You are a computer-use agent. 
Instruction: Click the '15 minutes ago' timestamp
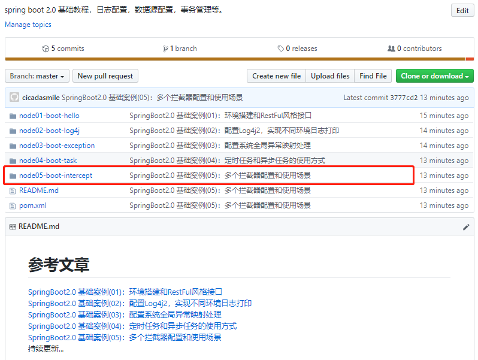[444, 116]
